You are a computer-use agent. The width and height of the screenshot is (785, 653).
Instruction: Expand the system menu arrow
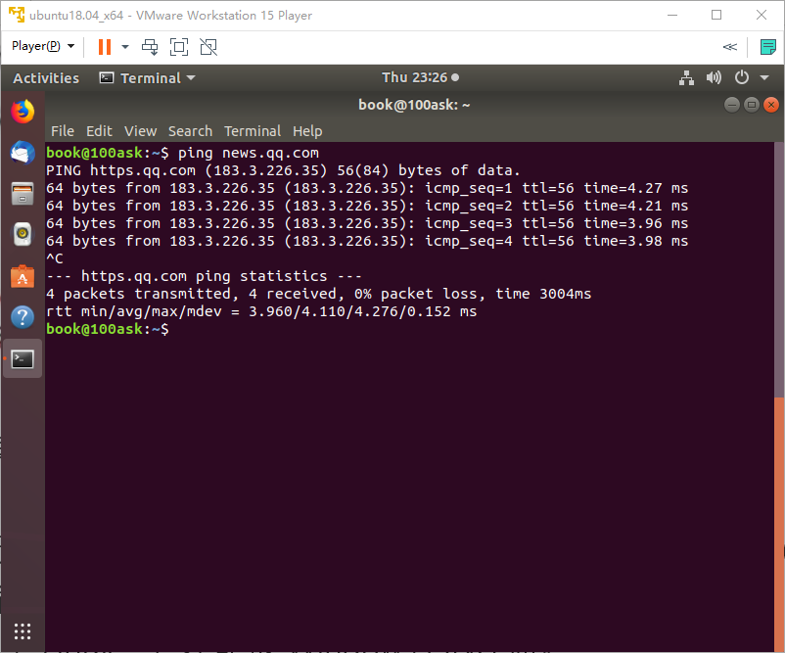point(764,77)
